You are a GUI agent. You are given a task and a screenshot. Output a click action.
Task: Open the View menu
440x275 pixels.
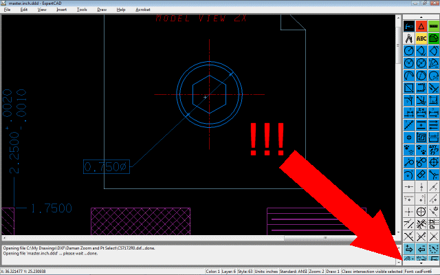[42, 10]
